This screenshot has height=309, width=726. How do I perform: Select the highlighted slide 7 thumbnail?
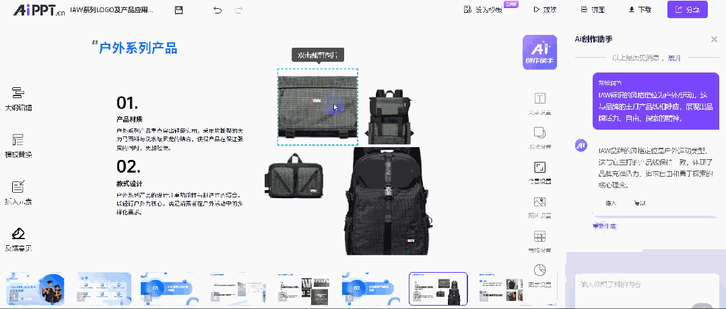click(x=438, y=288)
